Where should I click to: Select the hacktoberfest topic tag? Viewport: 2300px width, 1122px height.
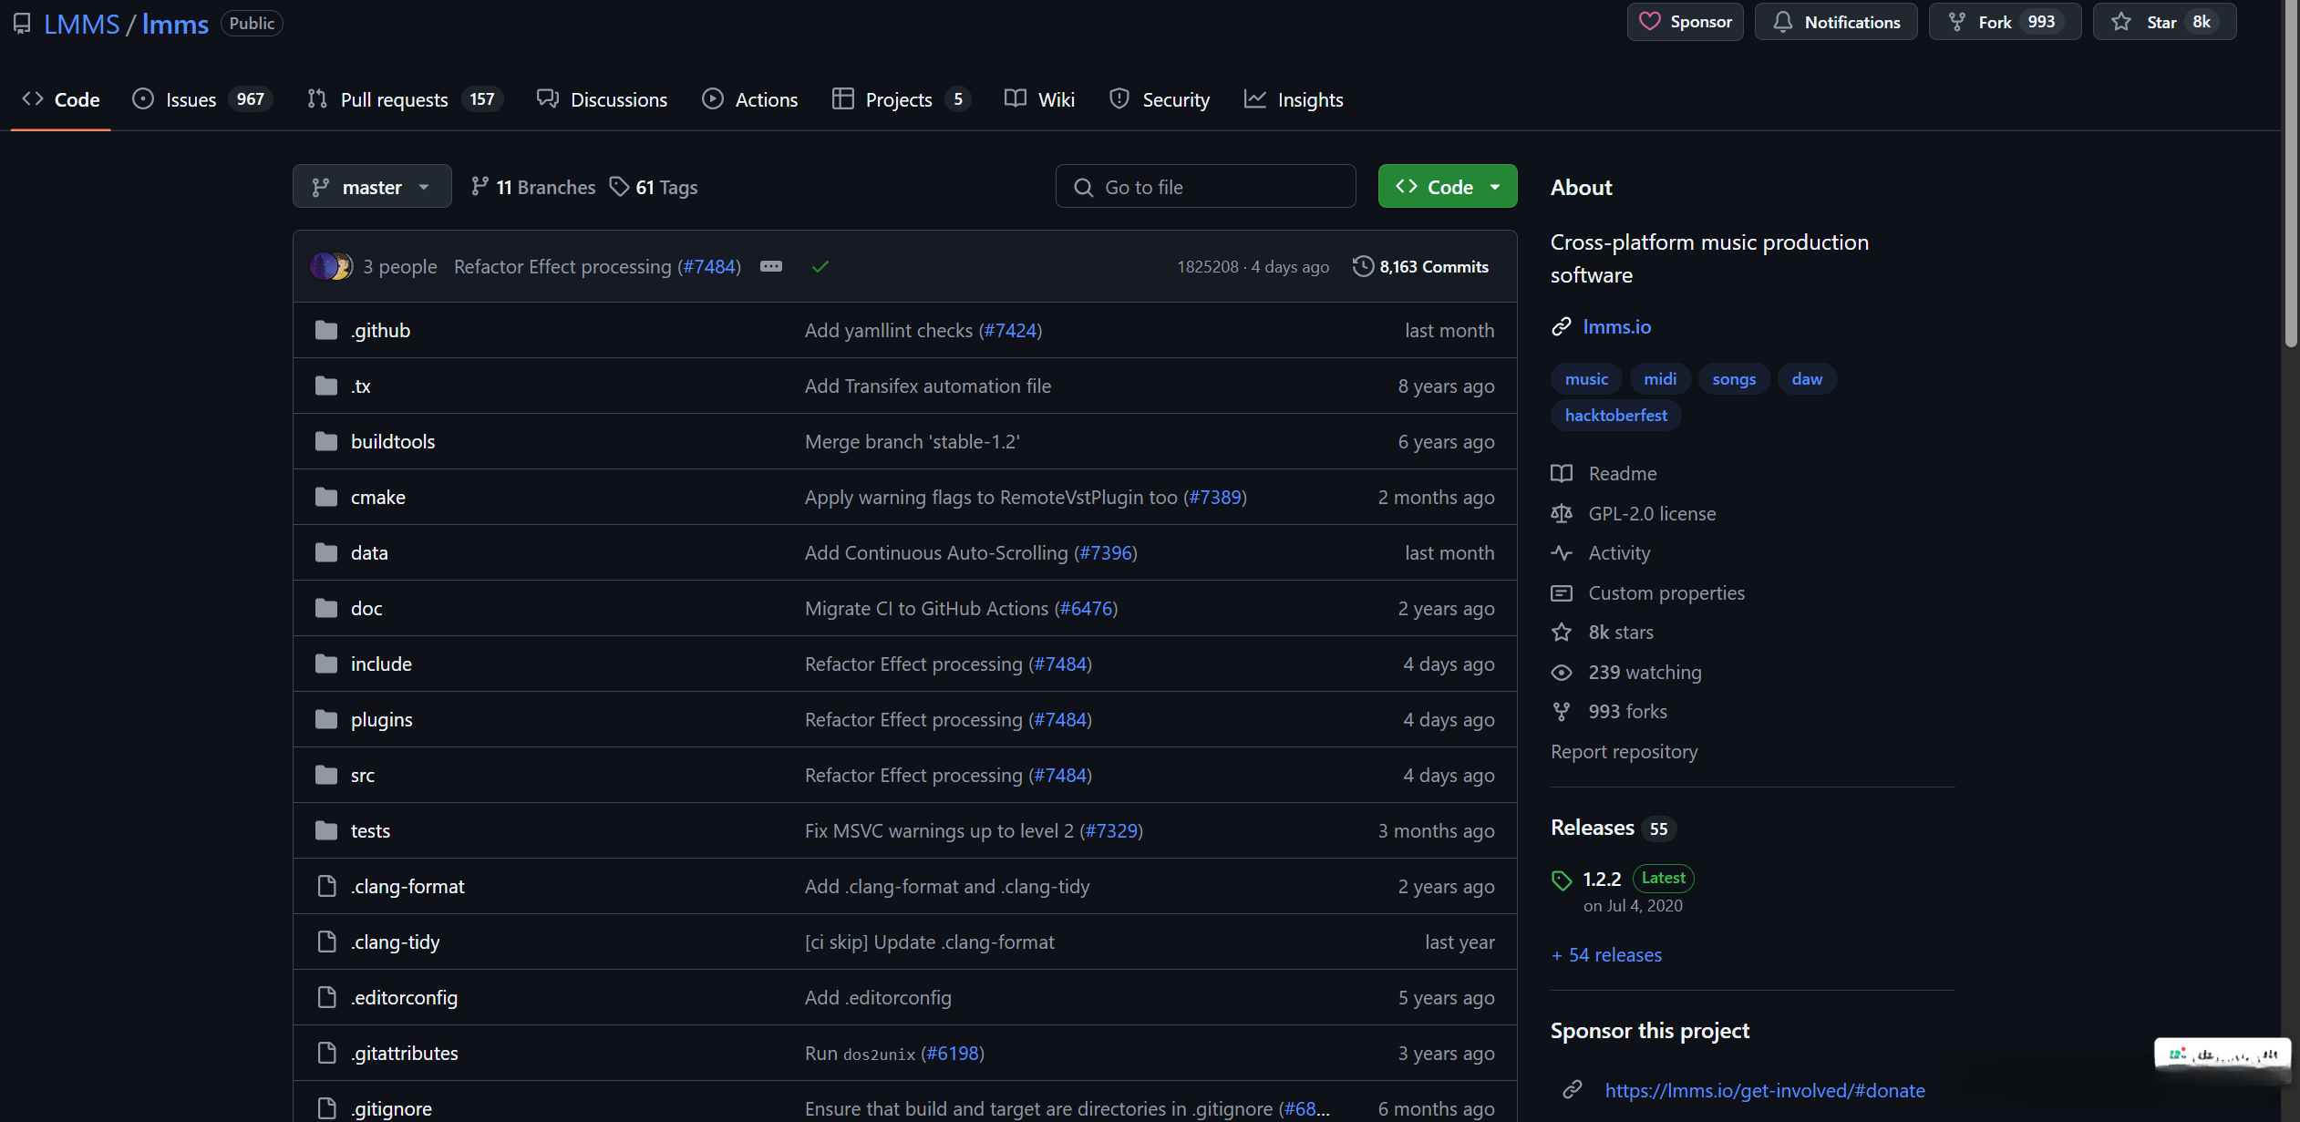coord(1615,415)
